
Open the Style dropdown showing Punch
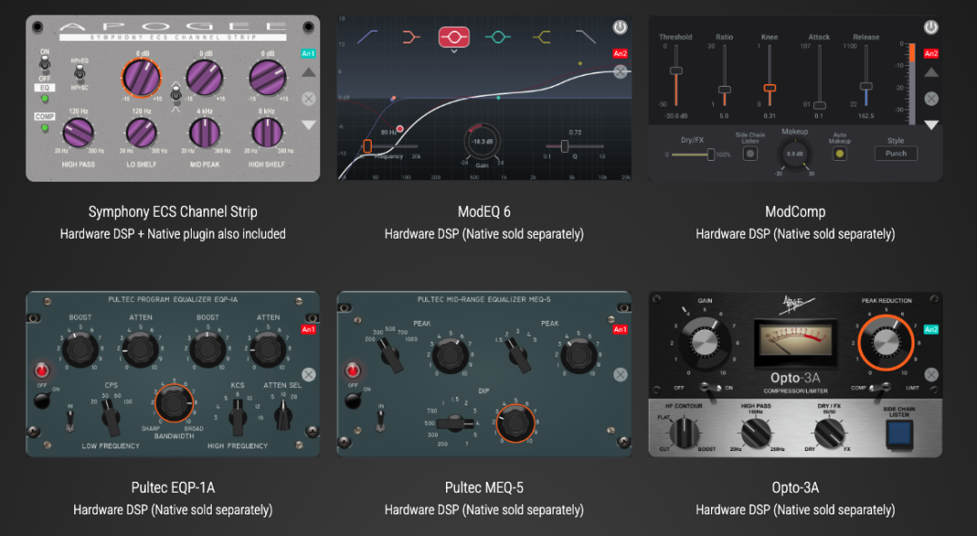896,153
